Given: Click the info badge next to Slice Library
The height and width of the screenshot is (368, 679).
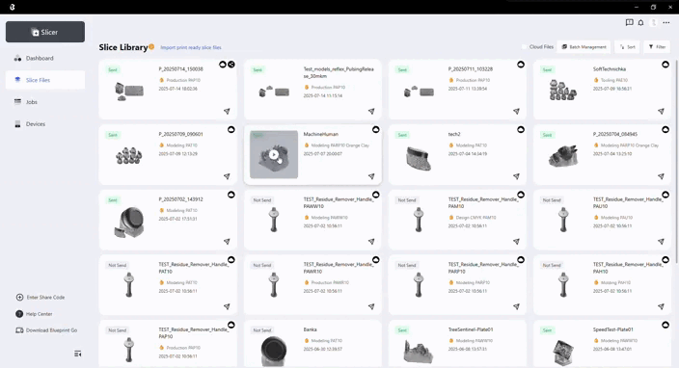Looking at the screenshot, I should (151, 46).
